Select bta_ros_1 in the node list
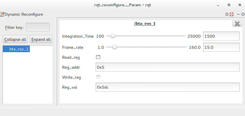This screenshot has width=245, height=116. click(19, 49)
